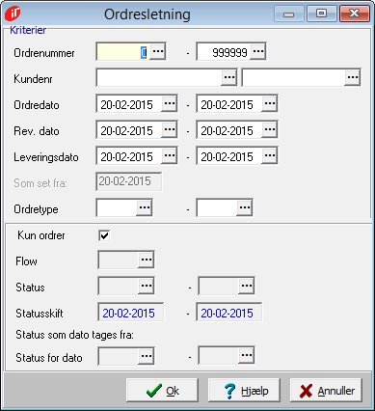Click Ordretype from input field
The image size is (375, 411).
point(117,207)
